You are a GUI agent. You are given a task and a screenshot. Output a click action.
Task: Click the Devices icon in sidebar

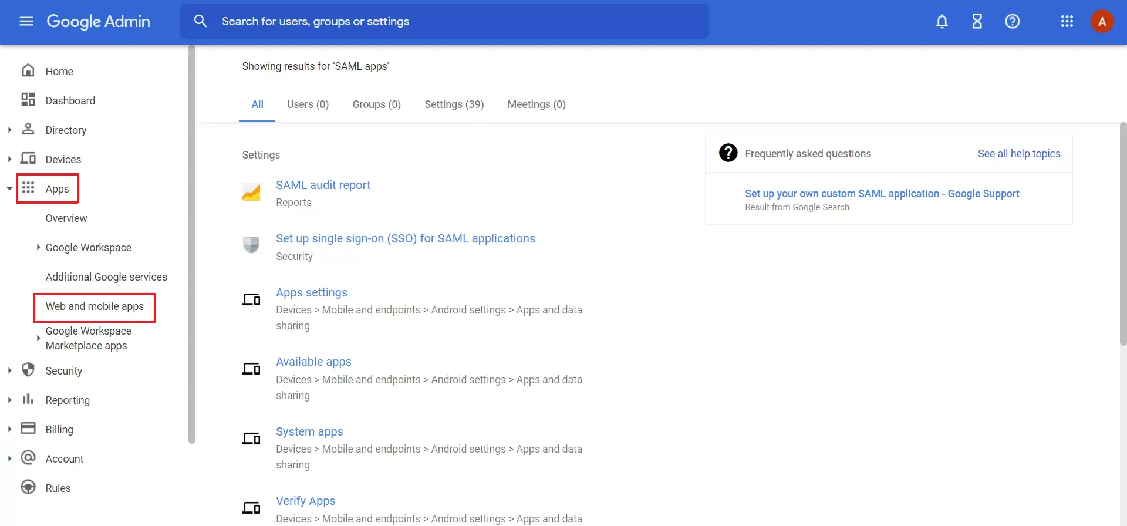point(28,158)
